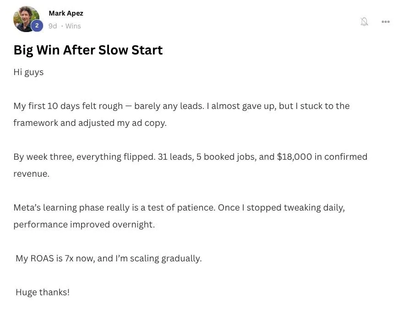Click the By week three sentence start
This screenshot has height=314, width=398.
84,157
